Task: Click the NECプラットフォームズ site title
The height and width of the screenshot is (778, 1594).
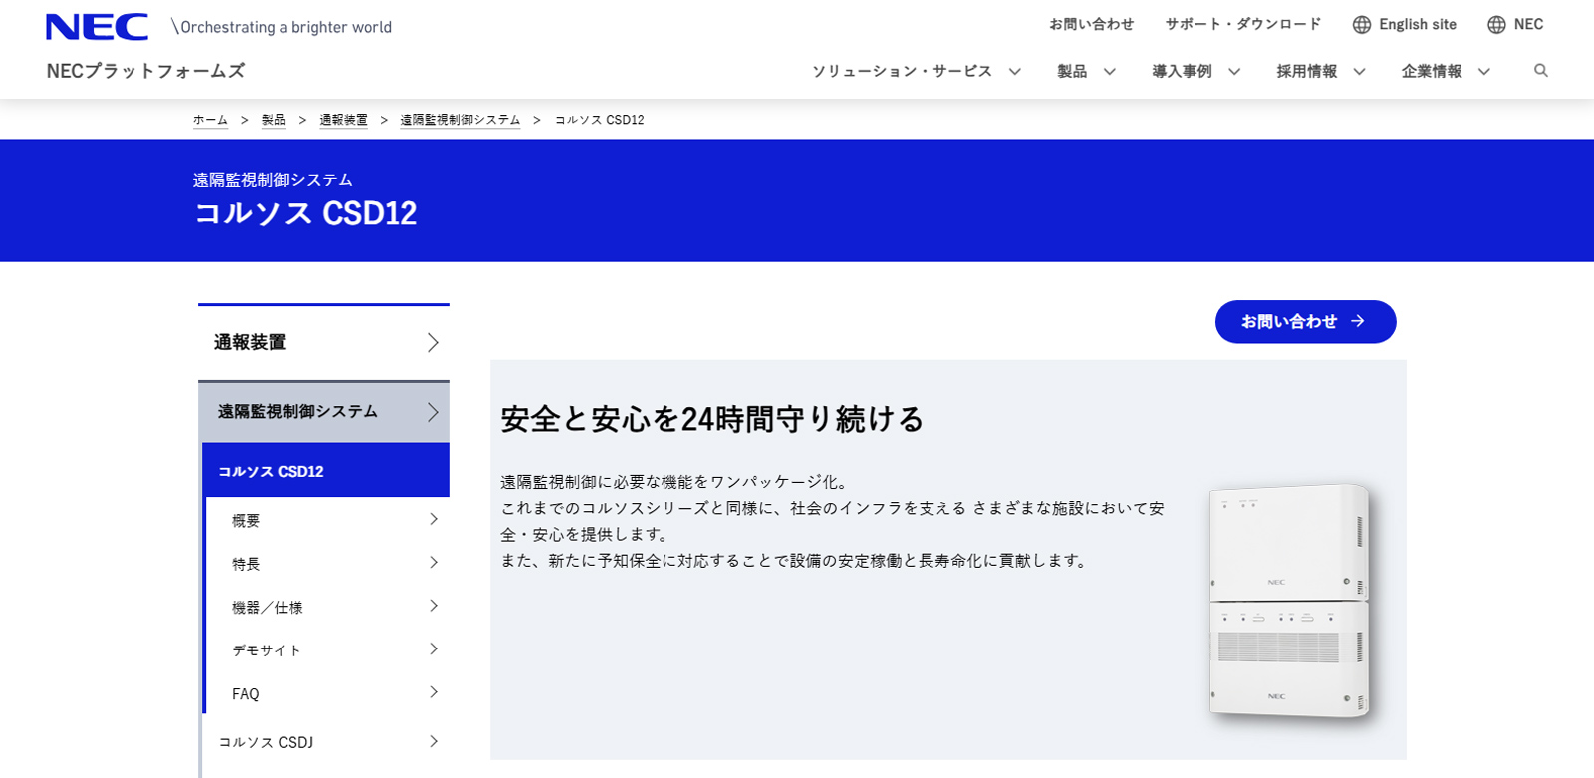Action: click(x=145, y=71)
